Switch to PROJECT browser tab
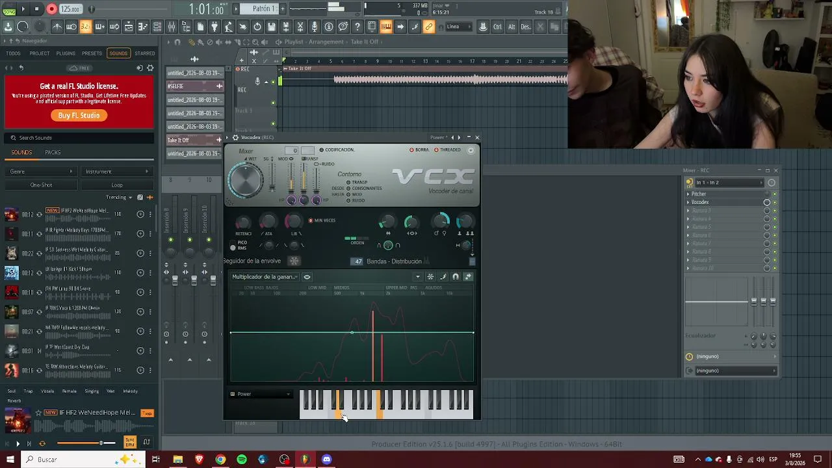 40,53
